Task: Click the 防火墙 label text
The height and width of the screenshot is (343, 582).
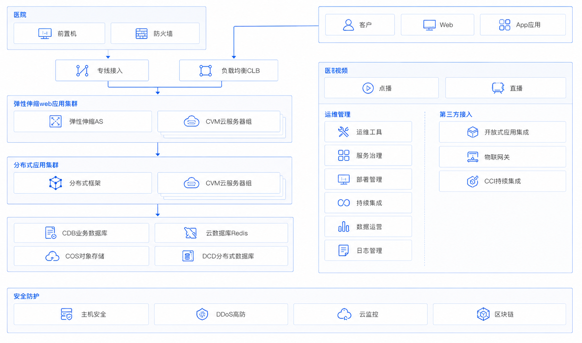Action: click(x=163, y=34)
